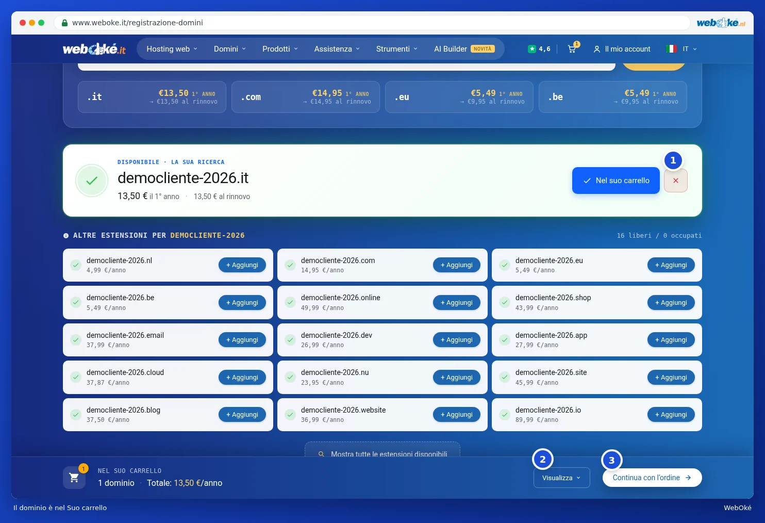Click the cart icon in bottom bar
This screenshot has height=523, width=765.
click(x=74, y=478)
